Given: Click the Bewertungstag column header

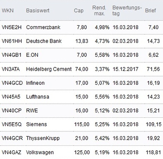Looking at the screenshot, I should pos(127,11).
